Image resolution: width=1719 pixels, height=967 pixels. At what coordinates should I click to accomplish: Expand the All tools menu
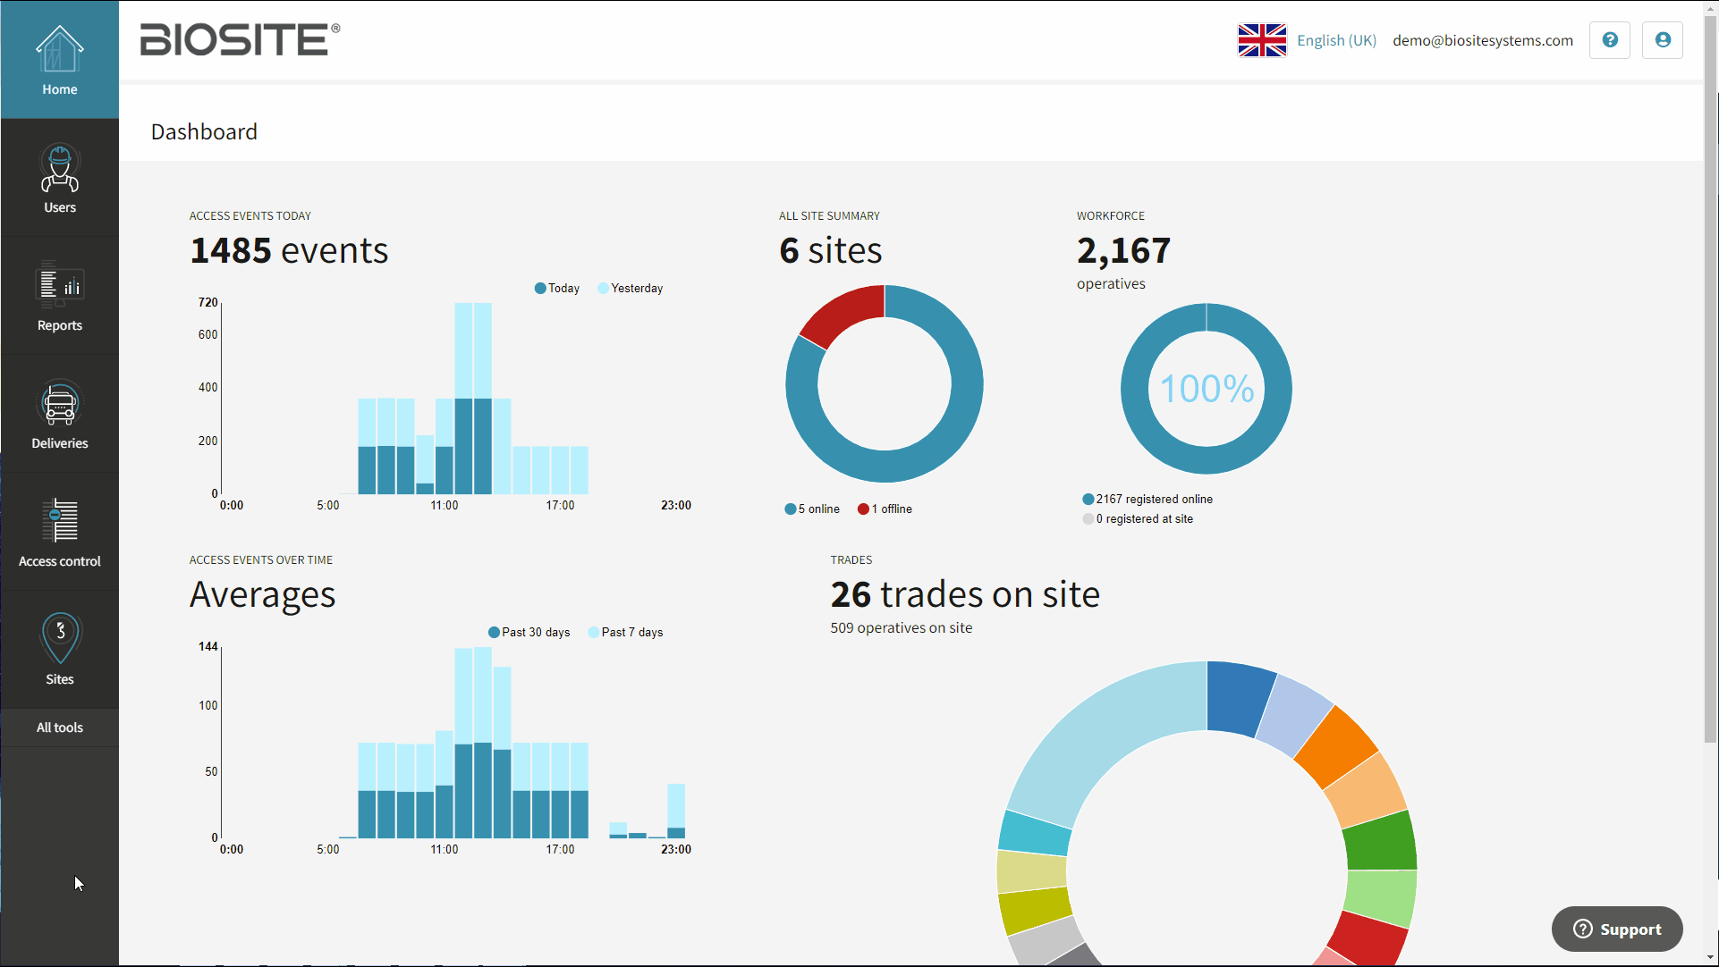[59, 727]
